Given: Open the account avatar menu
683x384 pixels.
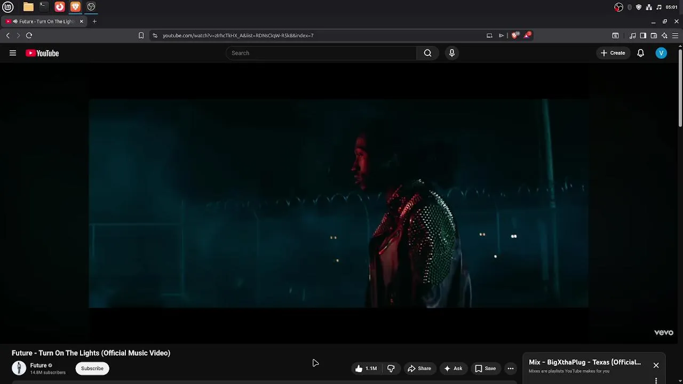Looking at the screenshot, I should (661, 53).
